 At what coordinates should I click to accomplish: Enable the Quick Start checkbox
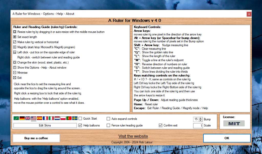[80, 119]
